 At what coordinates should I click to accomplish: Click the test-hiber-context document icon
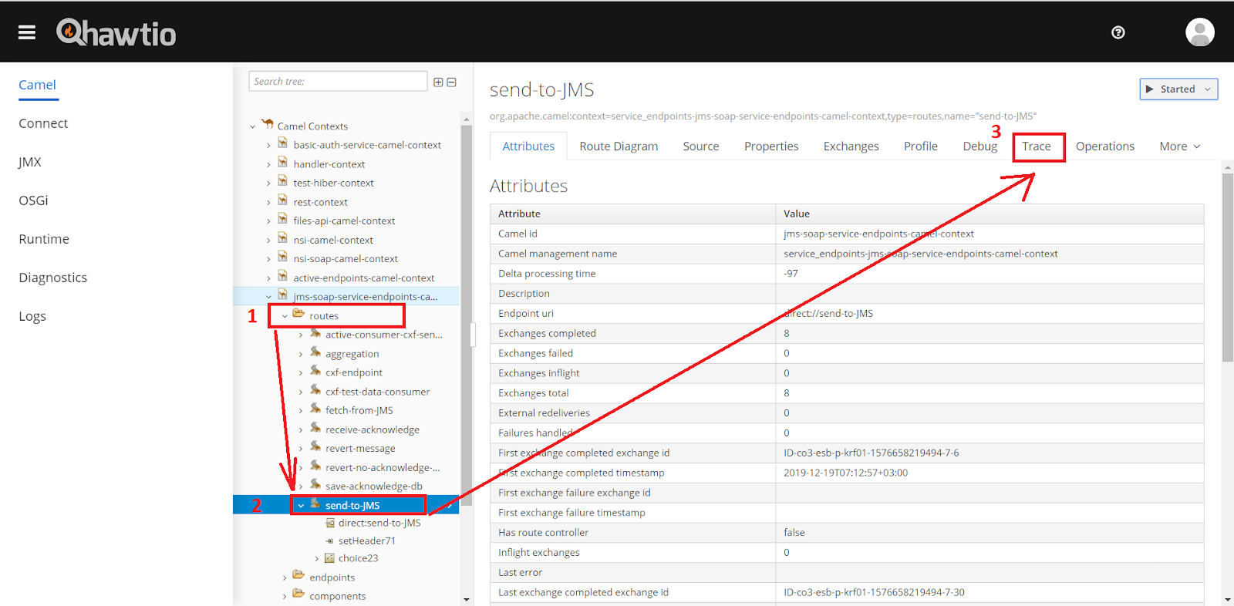(x=283, y=181)
